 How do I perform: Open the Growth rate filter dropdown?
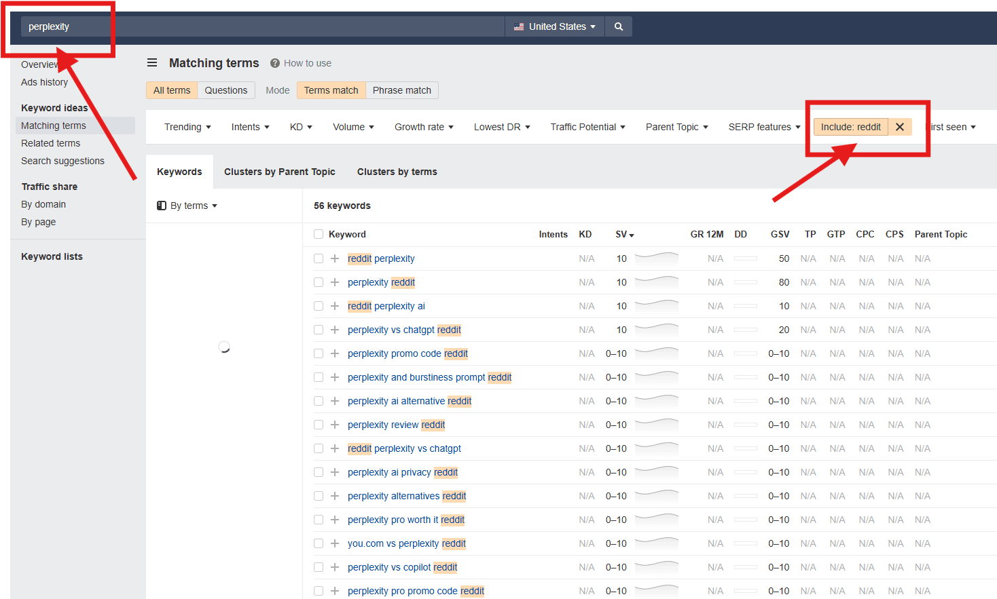coord(424,127)
